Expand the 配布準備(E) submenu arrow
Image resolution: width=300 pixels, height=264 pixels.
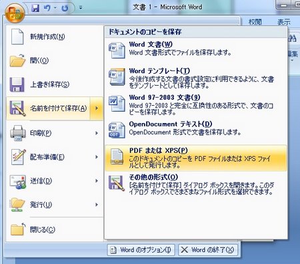click(97, 157)
